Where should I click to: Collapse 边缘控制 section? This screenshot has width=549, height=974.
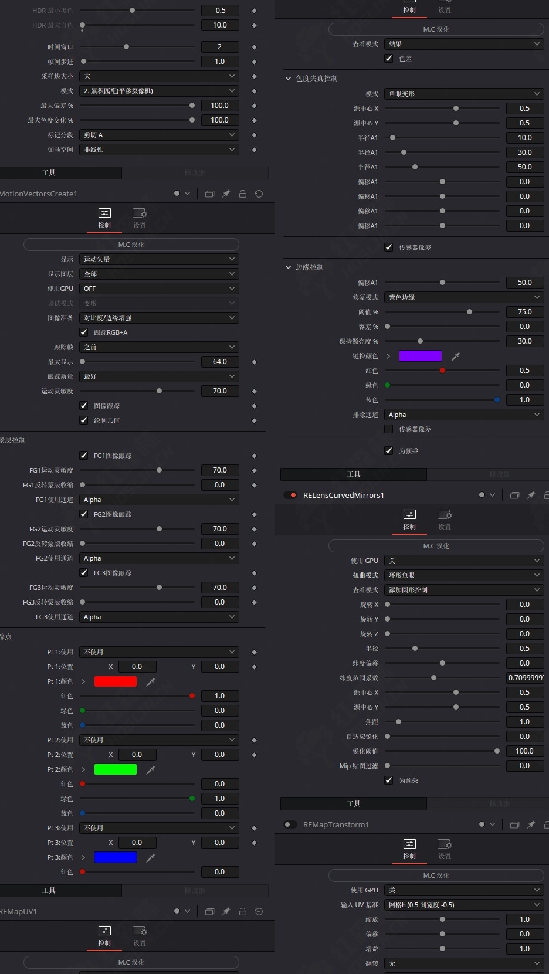coord(288,267)
